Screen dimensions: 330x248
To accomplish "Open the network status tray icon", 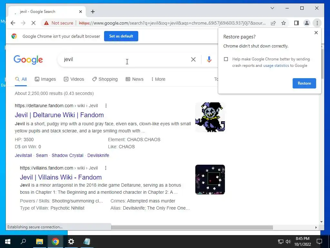I will (x=281, y=242).
